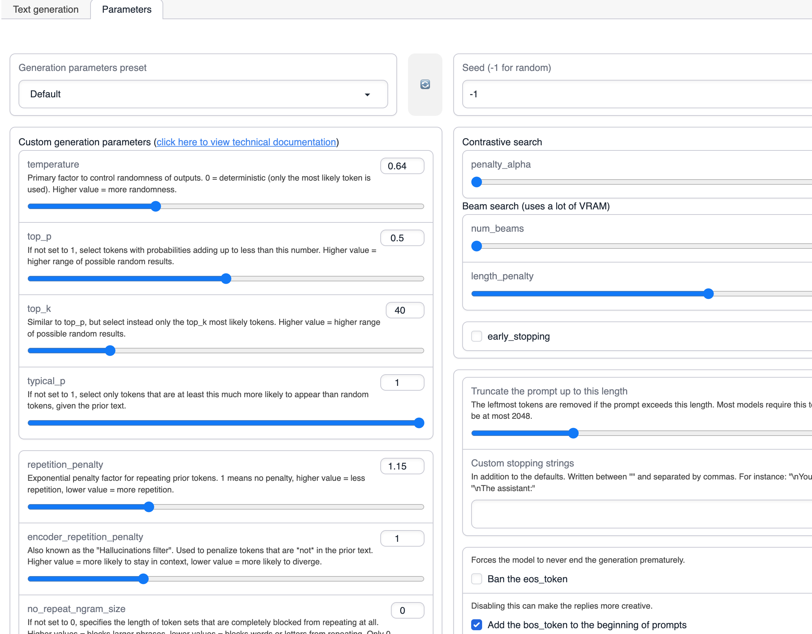Image resolution: width=812 pixels, height=634 pixels.
Task: Click the num_beams slider handle
Action: [477, 246]
